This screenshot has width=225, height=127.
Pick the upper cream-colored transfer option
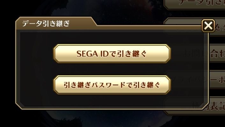112,54
